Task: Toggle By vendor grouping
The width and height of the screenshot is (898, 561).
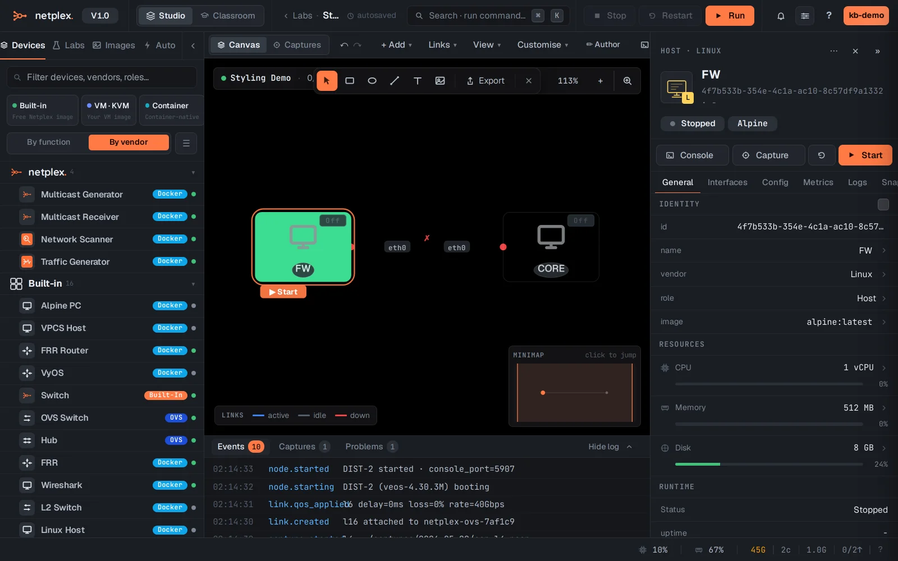Action: [129, 142]
